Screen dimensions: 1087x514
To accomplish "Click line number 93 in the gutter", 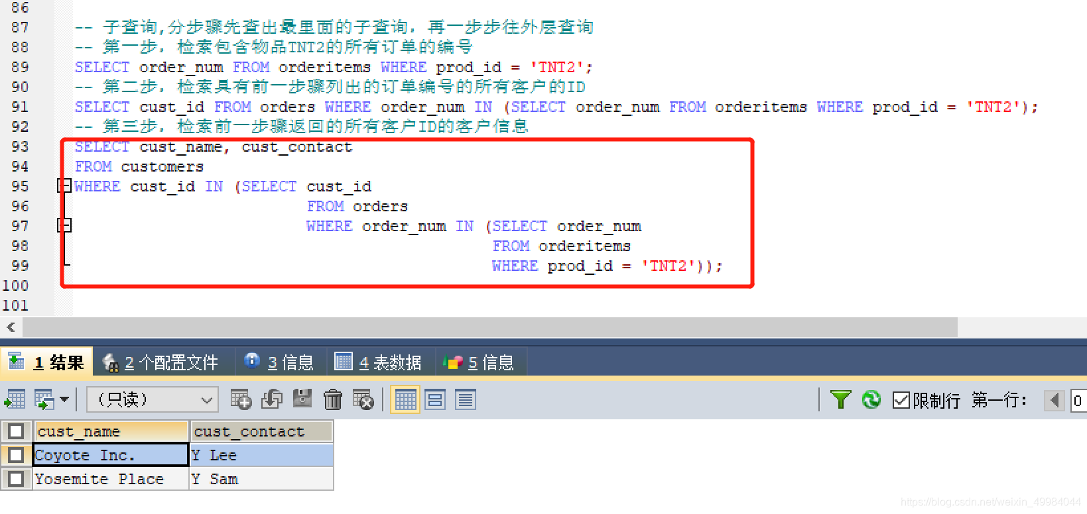I will 20,146.
